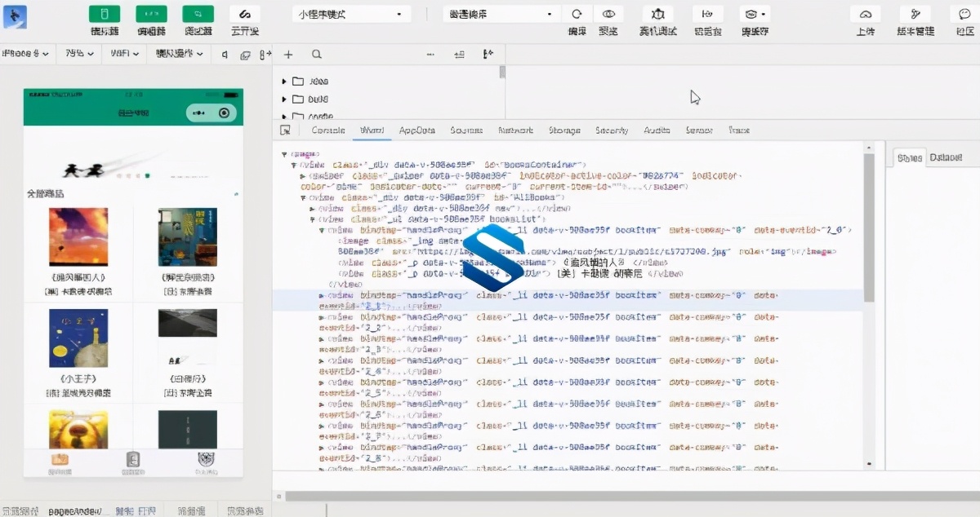Switch to the Sensor tab
Image resolution: width=980 pixels, height=517 pixels.
[700, 130]
